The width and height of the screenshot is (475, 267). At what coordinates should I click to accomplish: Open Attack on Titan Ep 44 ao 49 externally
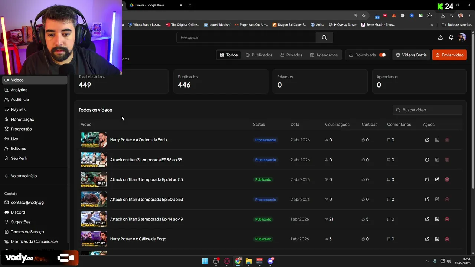coord(427,219)
